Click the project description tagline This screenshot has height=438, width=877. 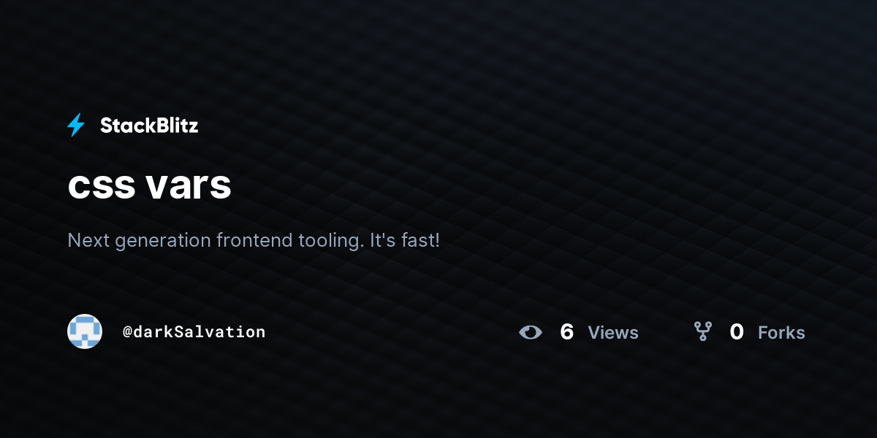point(254,240)
